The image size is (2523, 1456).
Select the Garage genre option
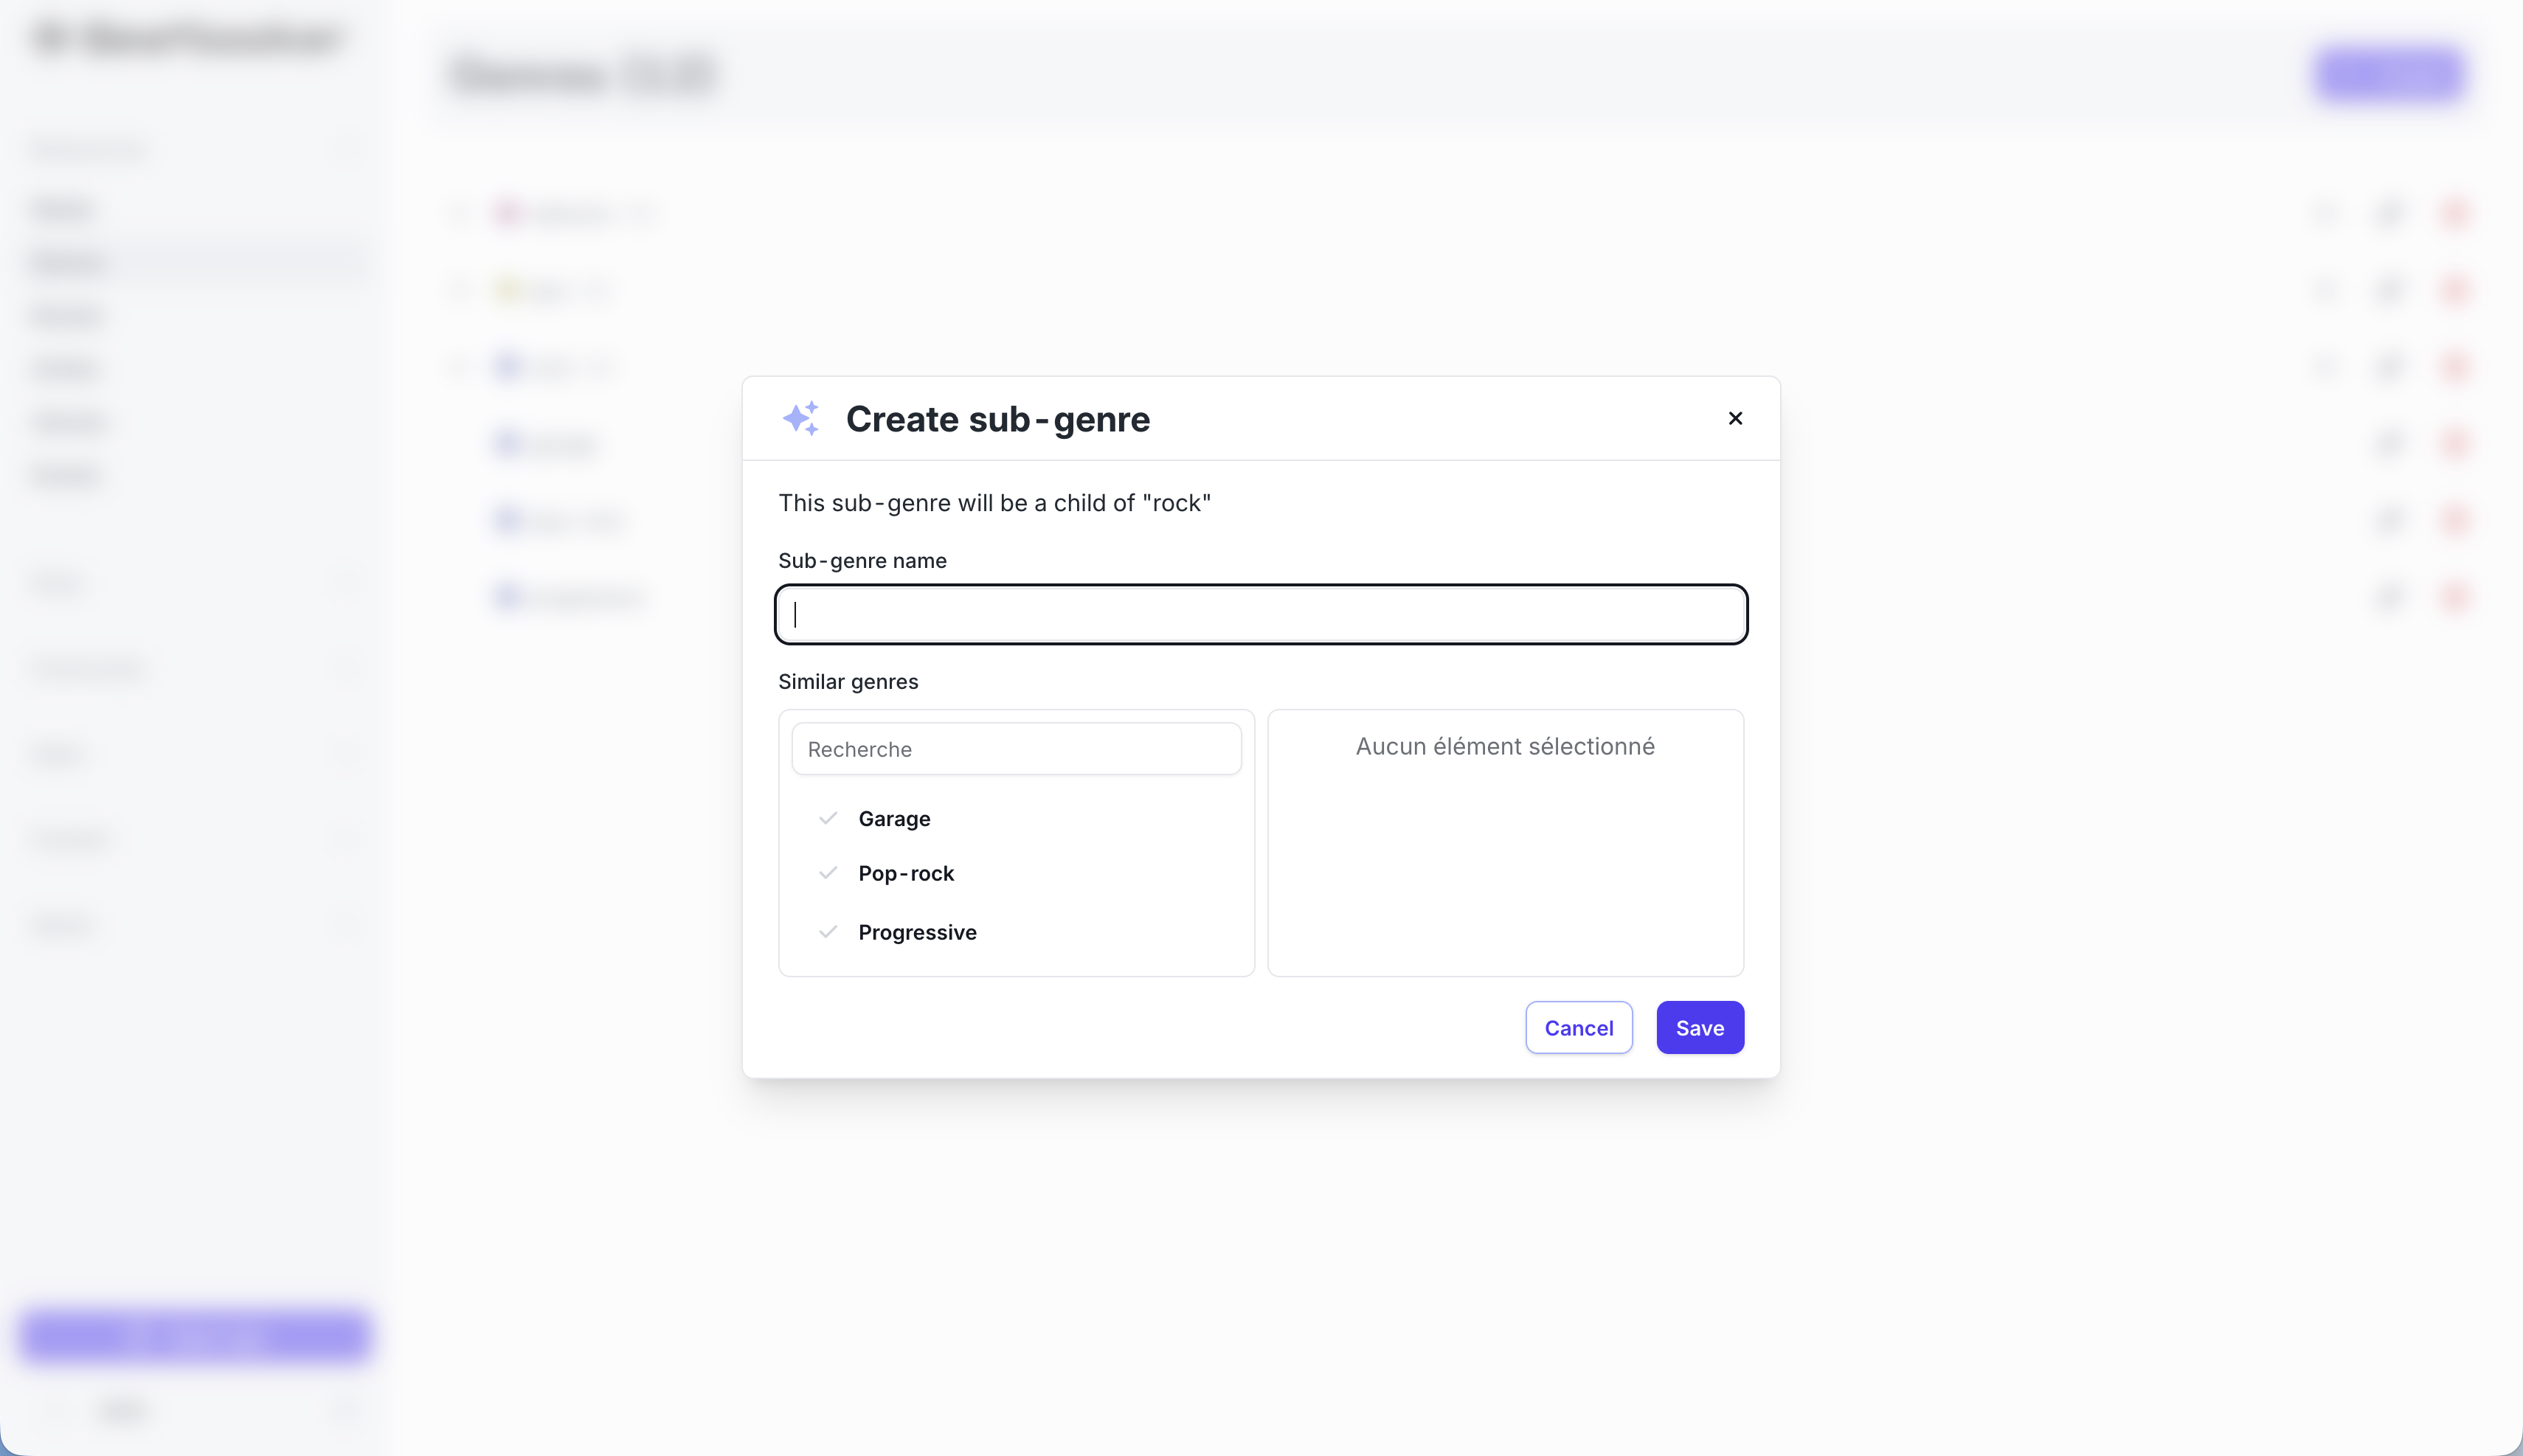(x=894, y=819)
